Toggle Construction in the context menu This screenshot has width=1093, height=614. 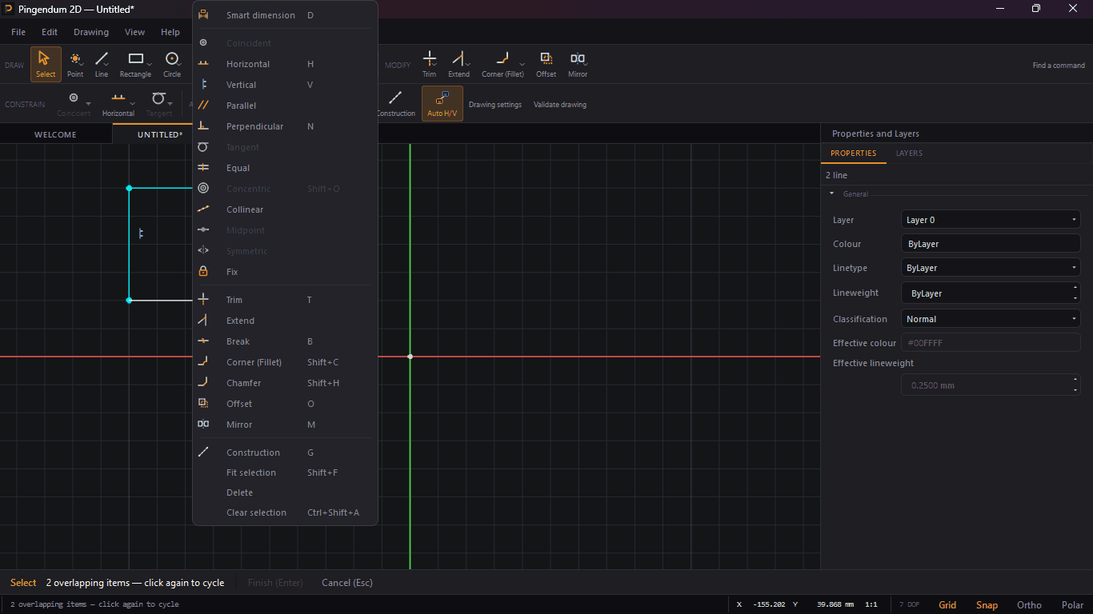285,453
